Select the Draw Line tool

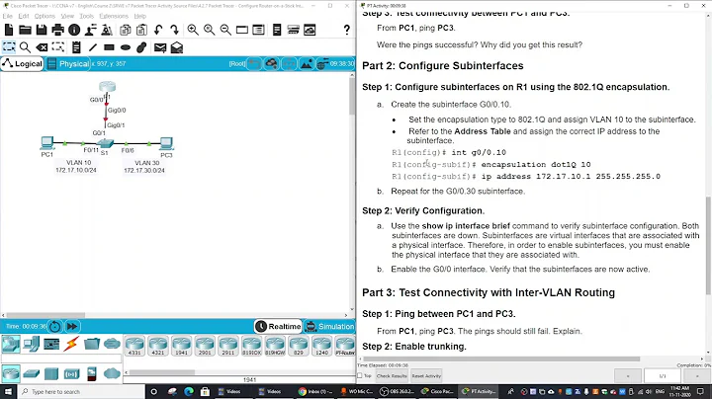point(93,47)
